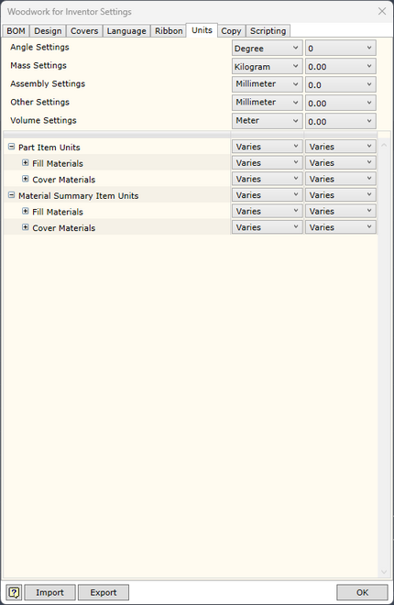Expand Fill Materials under Material Summary Item Units
394x605 pixels.
pos(26,211)
